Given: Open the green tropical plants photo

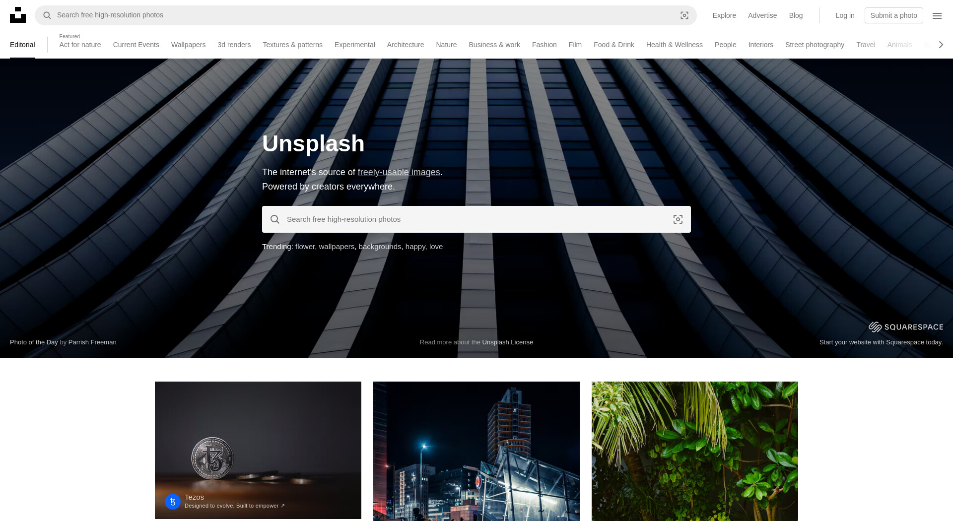Looking at the screenshot, I should click(695, 451).
